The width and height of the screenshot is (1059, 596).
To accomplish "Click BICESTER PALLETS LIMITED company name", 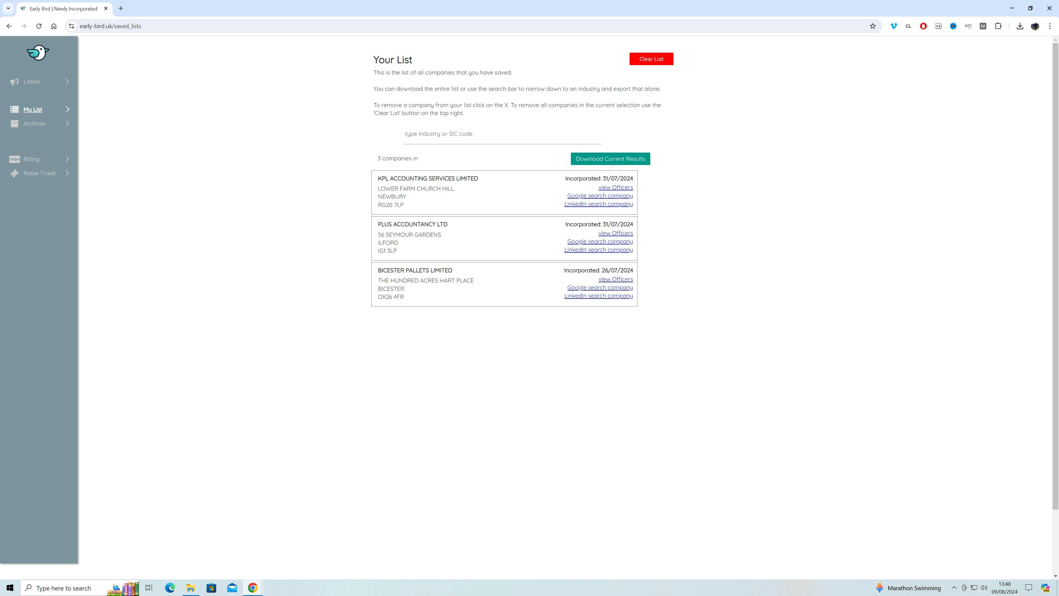I will 415,270.
